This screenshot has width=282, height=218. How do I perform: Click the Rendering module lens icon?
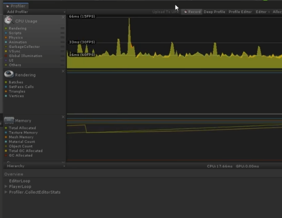9,74
